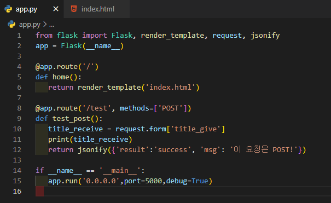
Task: Click the 'title_give' string on line 10
Action: 196,129
